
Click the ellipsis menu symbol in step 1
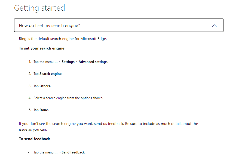[x=56, y=62]
